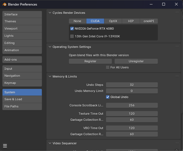Open the Interface preferences section

(22, 14)
